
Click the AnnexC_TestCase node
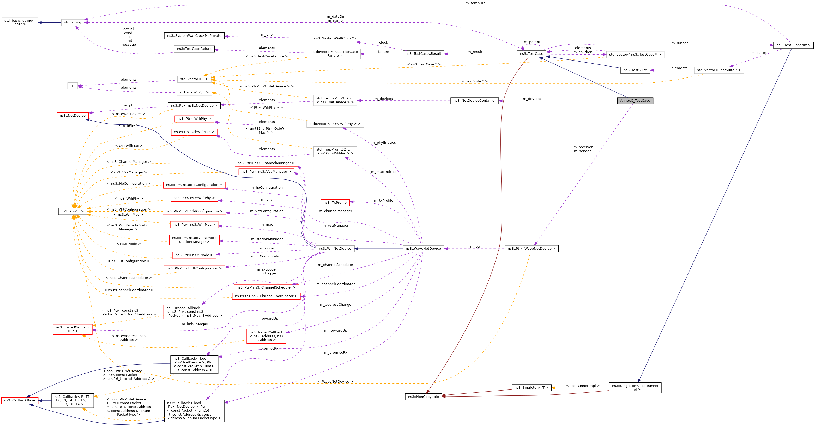pos(635,101)
